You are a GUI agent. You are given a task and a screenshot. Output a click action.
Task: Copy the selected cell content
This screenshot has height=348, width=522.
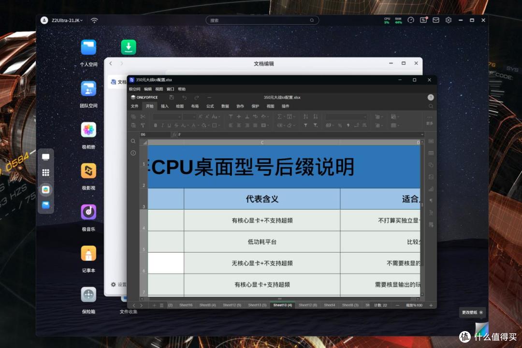coord(133,116)
